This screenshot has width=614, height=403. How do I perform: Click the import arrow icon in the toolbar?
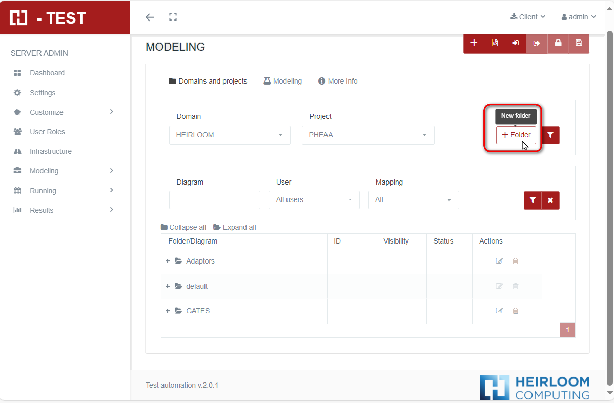pos(516,43)
